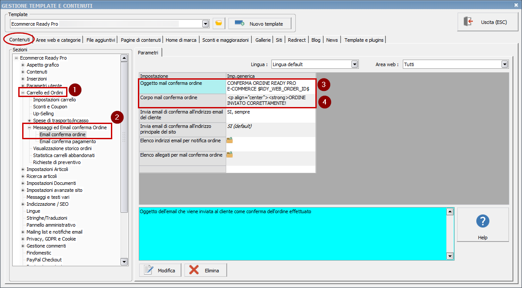522x288 pixels.
Task: Select Up-Selling tree item
Action: click(43, 114)
